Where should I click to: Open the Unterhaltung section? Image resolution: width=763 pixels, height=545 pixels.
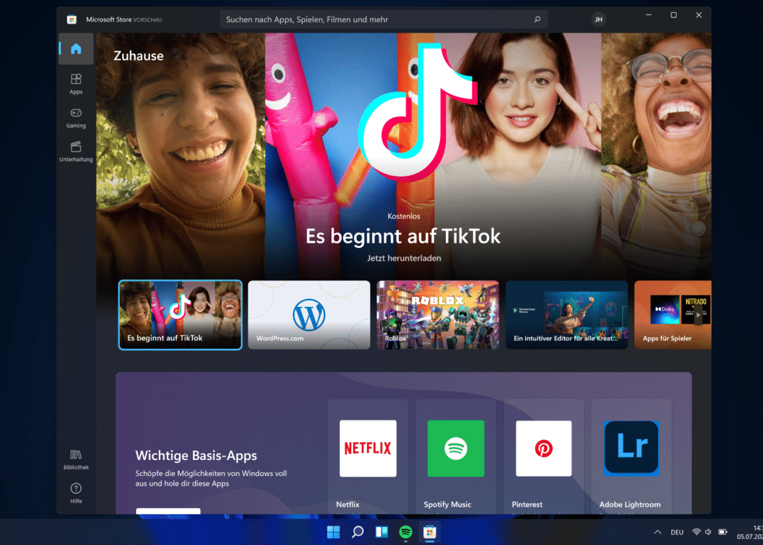click(76, 151)
